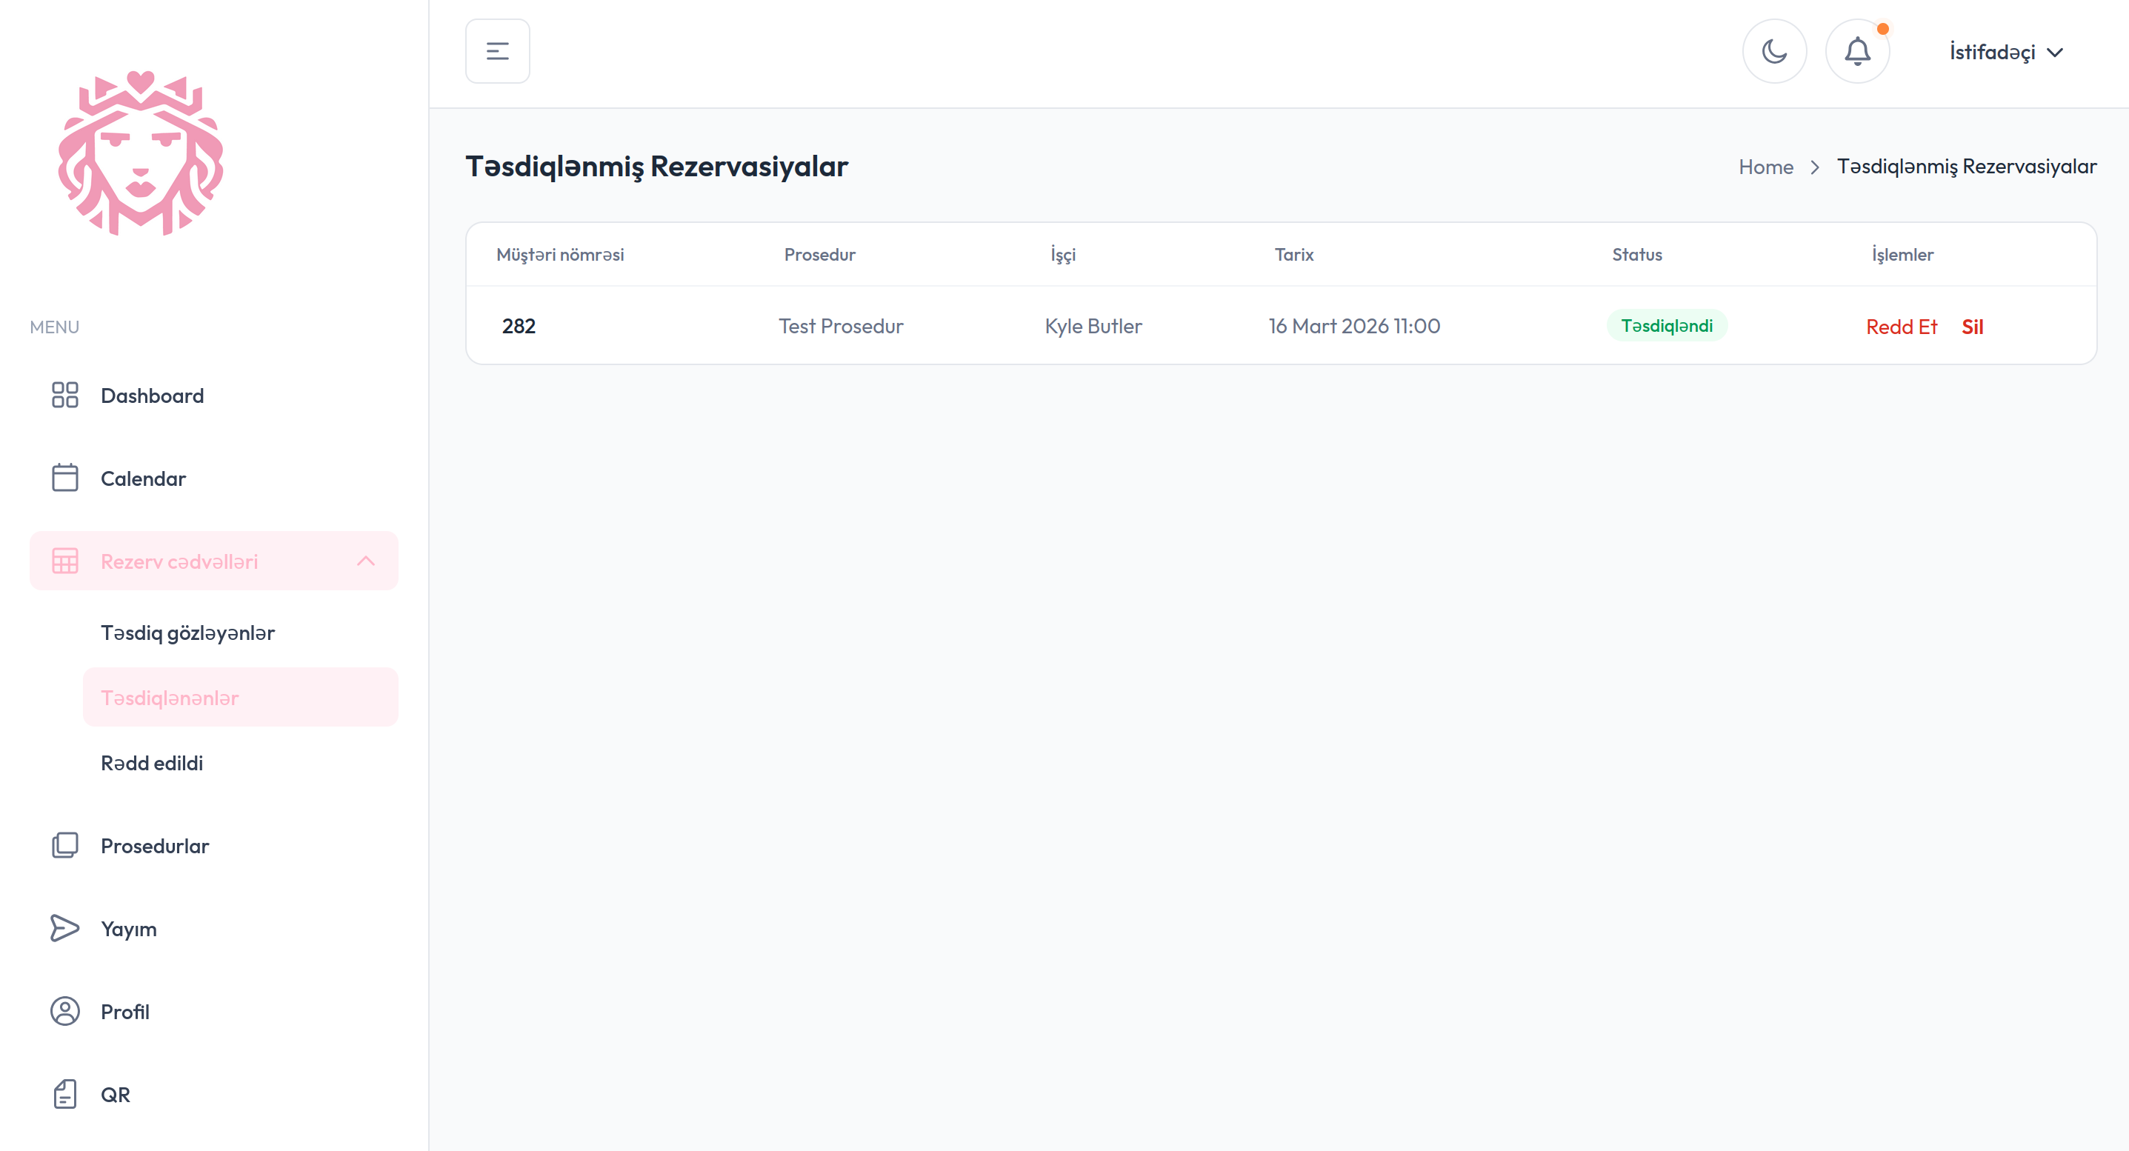Open the İstifadəçi user dropdown
2129x1151 pixels.
2005,52
